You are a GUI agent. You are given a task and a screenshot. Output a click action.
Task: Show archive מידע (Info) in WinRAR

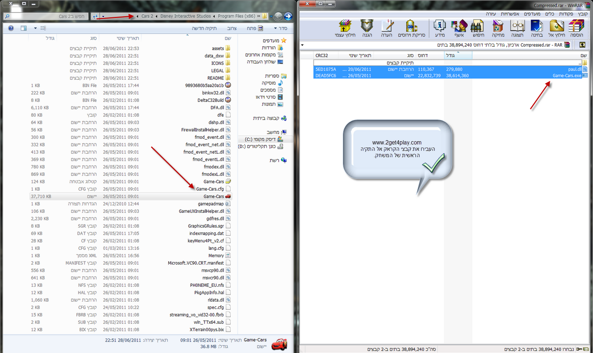pos(440,28)
